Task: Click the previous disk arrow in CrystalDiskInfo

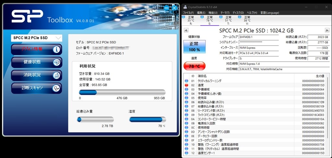Action: pos(186,30)
